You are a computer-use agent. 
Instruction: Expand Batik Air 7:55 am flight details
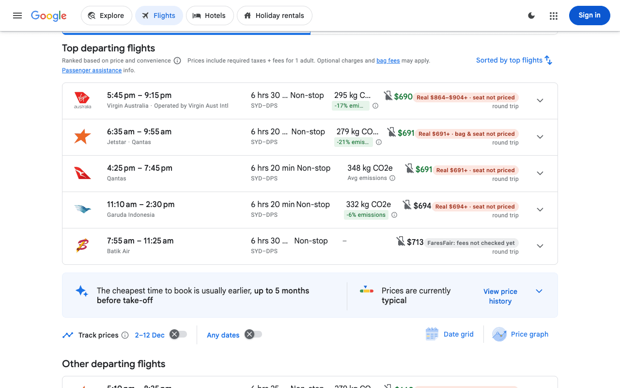point(540,246)
